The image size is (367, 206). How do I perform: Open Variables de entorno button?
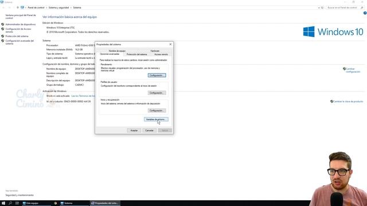pyautogui.click(x=156, y=120)
